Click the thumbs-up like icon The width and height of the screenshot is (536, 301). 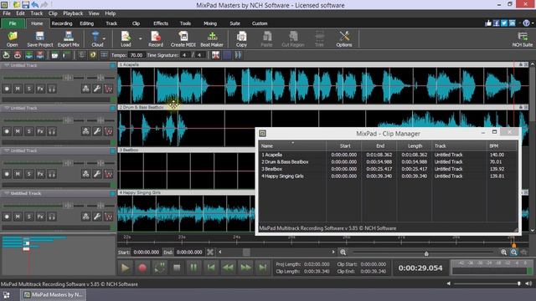(488, 23)
